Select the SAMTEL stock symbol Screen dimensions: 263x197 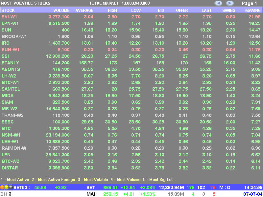coord(11,89)
